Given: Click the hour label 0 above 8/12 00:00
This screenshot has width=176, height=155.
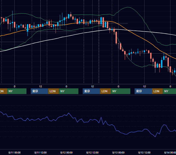Looking at the screenshot, I should coord(67,87).
